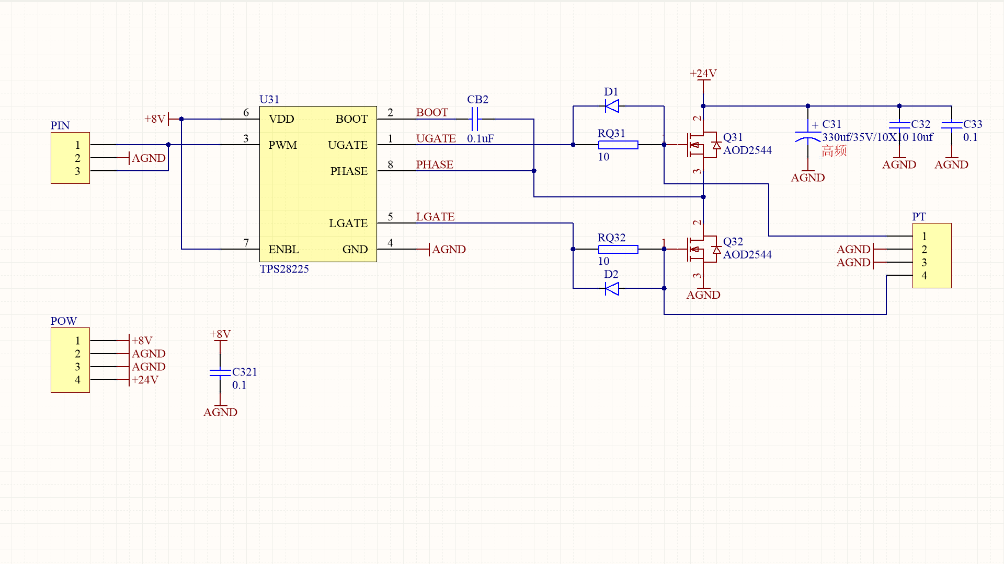Viewport: 1004px width, 564px height.
Task: Click the RQ32 resistor symbol
Action: pos(618,249)
